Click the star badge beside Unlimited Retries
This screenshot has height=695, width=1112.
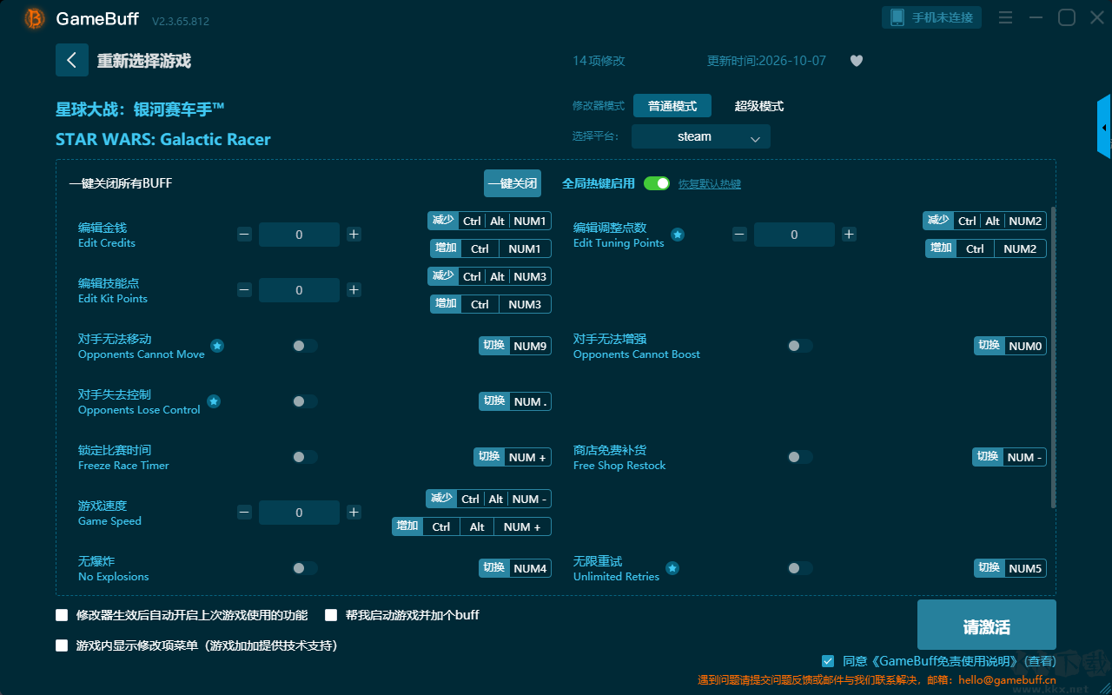point(672,568)
